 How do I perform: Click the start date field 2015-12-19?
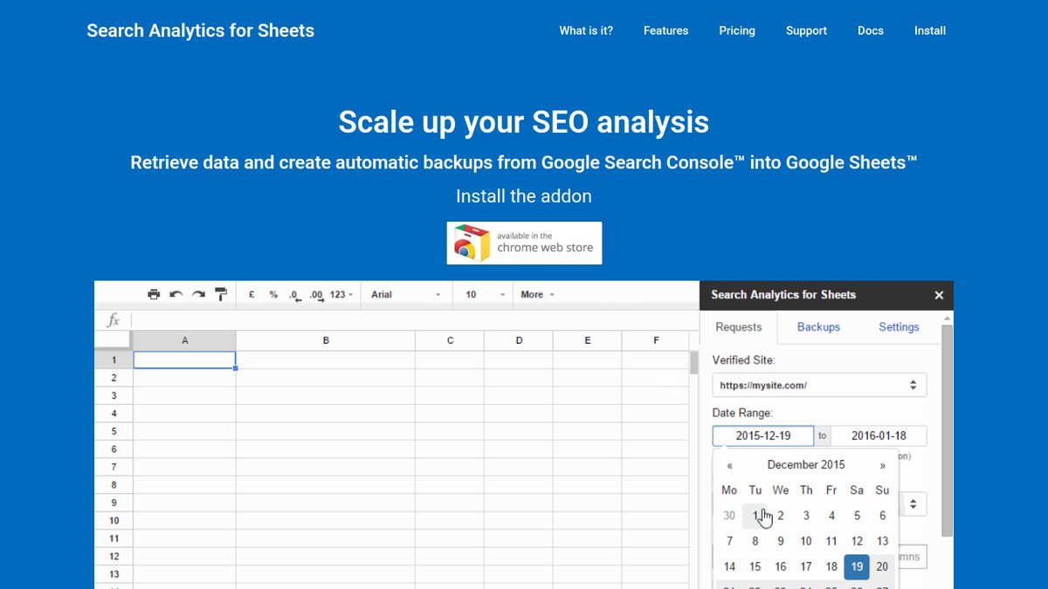pyautogui.click(x=763, y=435)
